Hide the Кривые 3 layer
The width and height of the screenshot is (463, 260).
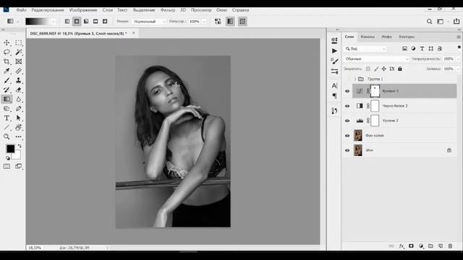tap(347, 91)
